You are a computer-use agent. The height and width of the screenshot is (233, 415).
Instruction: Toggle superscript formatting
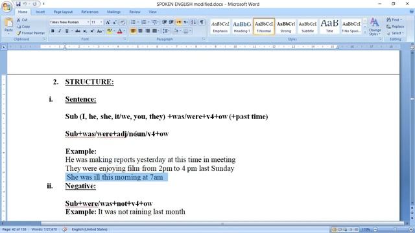click(x=92, y=31)
